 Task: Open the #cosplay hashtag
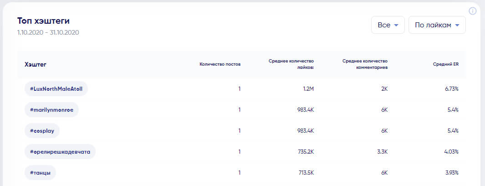point(42,131)
